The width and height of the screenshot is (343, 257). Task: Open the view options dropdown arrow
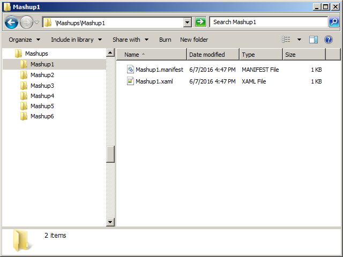coord(299,40)
